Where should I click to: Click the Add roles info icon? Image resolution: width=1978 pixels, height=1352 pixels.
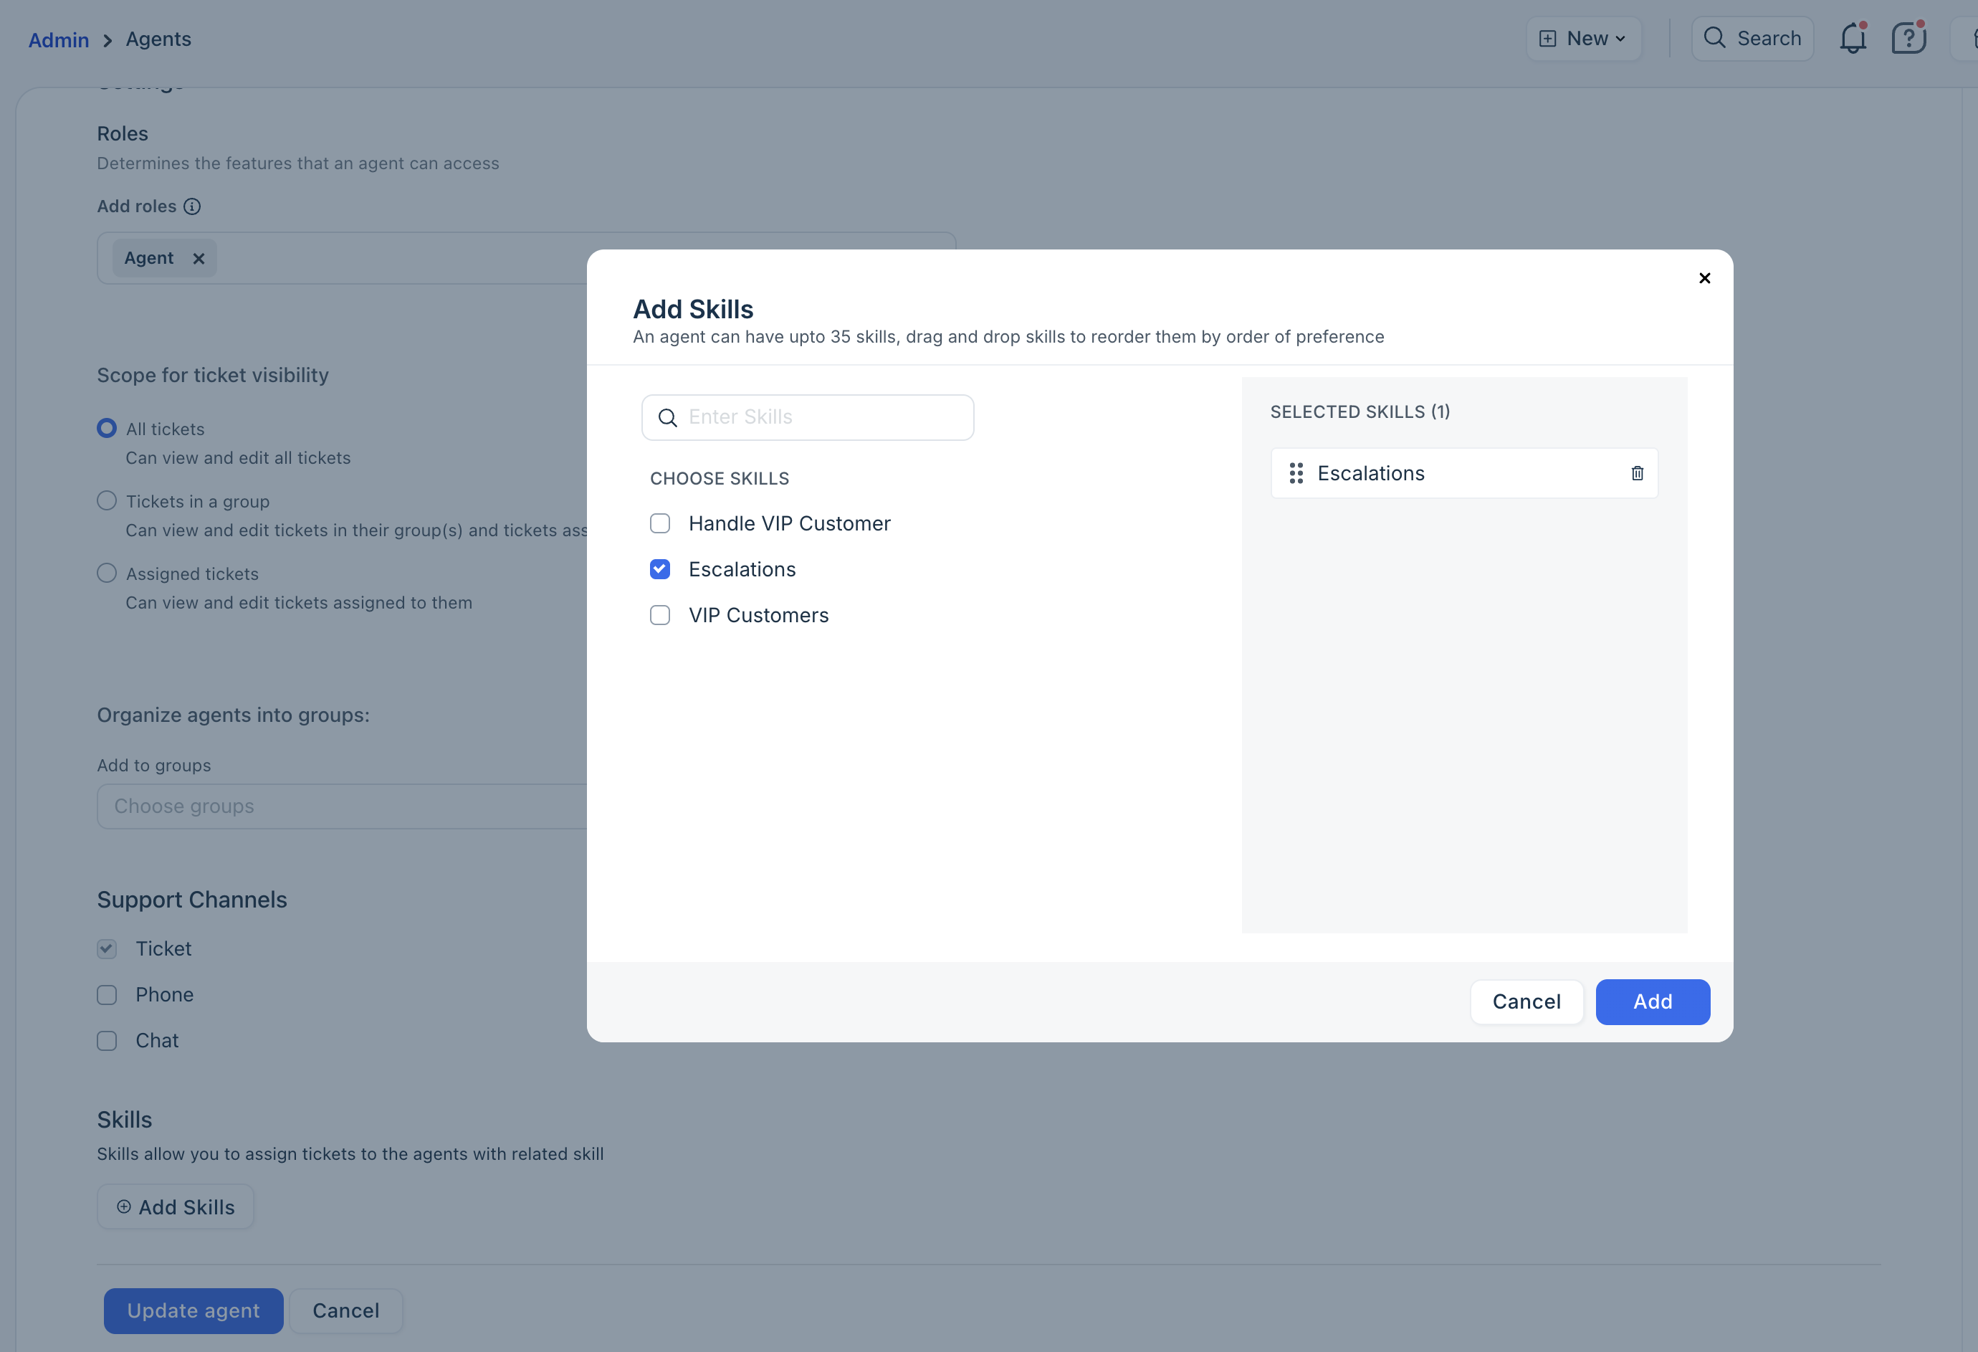tap(192, 207)
